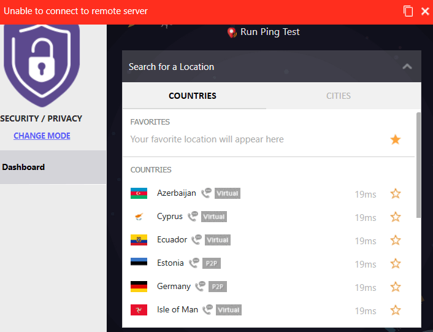This screenshot has height=332, width=433.
Task: Click the Germany flag icon
Action: 139,287
